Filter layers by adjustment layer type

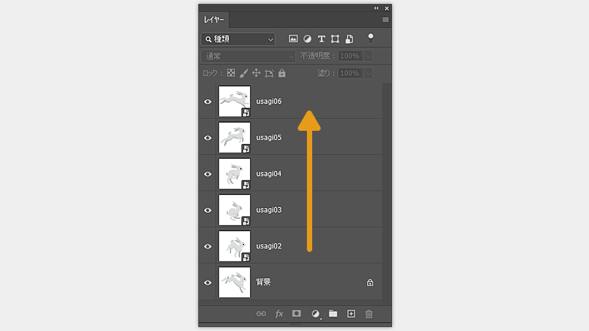click(308, 39)
